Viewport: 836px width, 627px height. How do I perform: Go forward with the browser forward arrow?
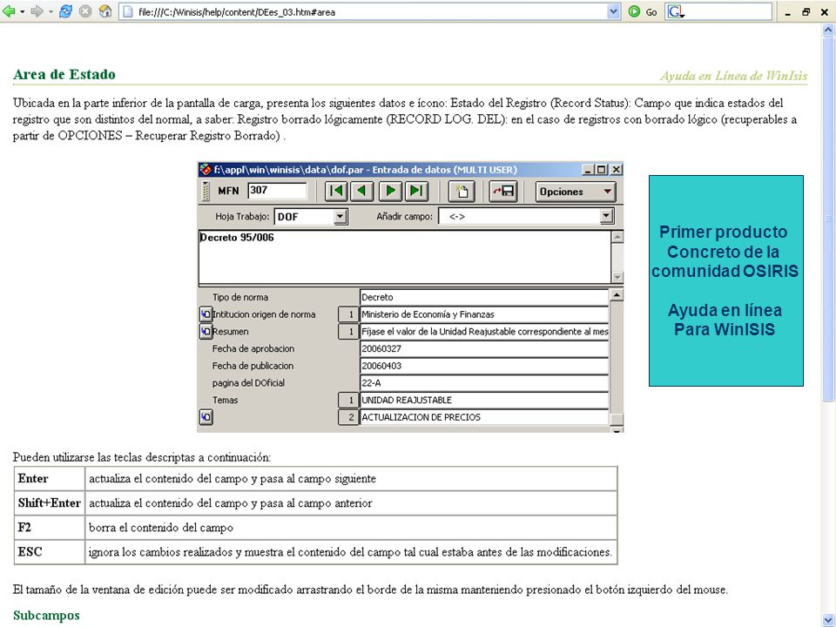pyautogui.click(x=37, y=11)
